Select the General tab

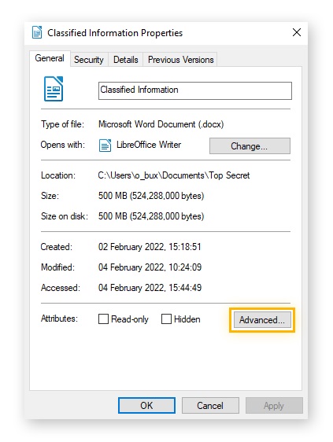pyautogui.click(x=50, y=58)
